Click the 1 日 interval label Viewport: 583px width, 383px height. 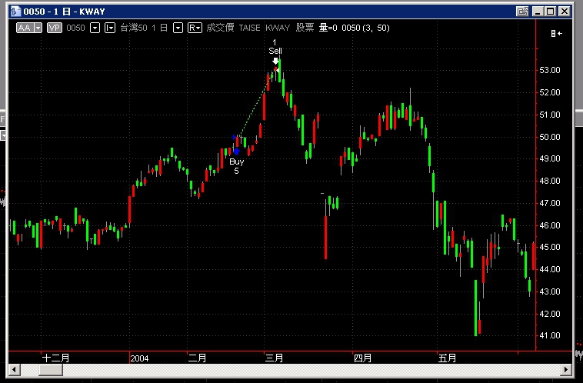[159, 28]
